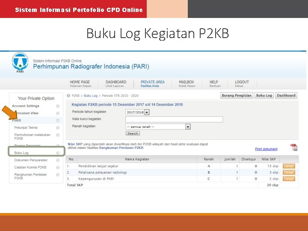Click Pelaksana pelayanan radiologi row text
This screenshot has height=231, width=308.
[103, 172]
